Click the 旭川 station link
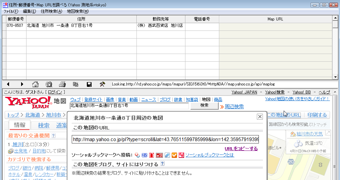Viewport: 340px width, 180px height. 18,144
